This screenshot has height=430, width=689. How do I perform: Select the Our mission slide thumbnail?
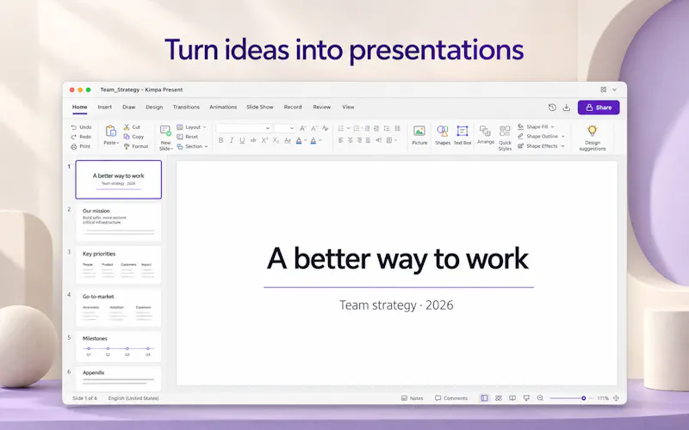click(119, 222)
